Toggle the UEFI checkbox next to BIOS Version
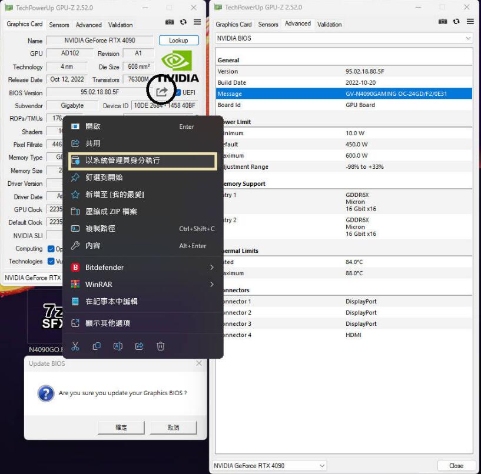This screenshot has width=481, height=474. pyautogui.click(x=180, y=92)
